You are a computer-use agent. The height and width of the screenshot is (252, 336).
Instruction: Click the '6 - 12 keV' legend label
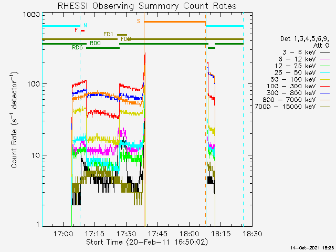coord(297,59)
